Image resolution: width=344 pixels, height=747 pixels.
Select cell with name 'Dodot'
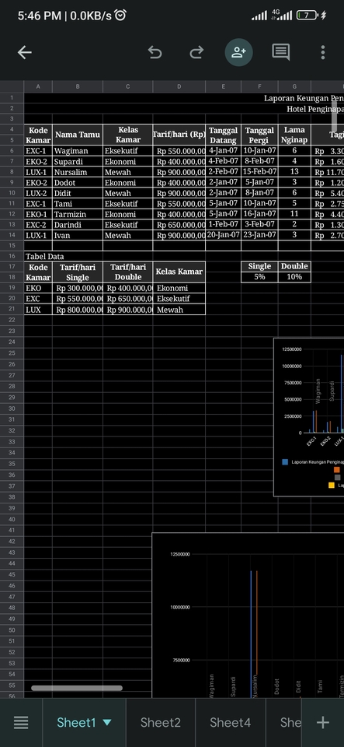click(78, 182)
